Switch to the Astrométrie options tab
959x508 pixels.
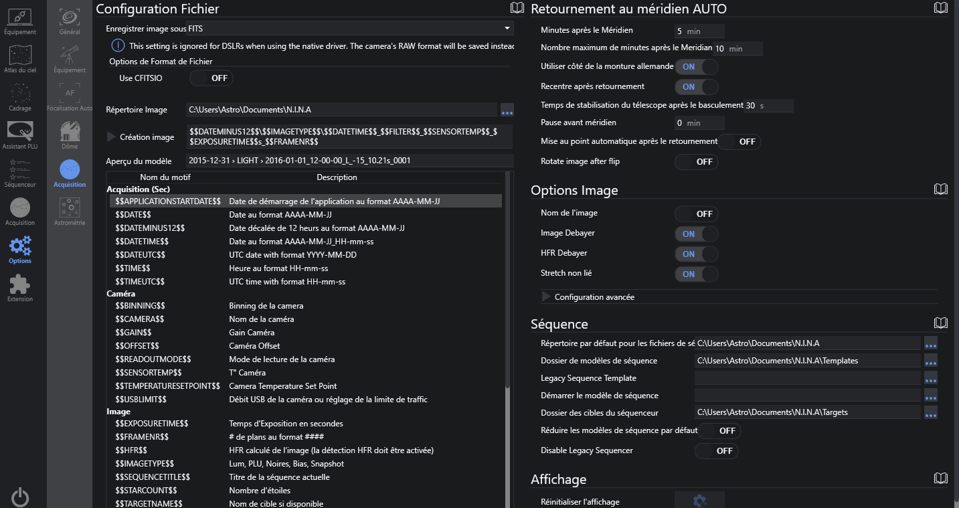[70, 211]
